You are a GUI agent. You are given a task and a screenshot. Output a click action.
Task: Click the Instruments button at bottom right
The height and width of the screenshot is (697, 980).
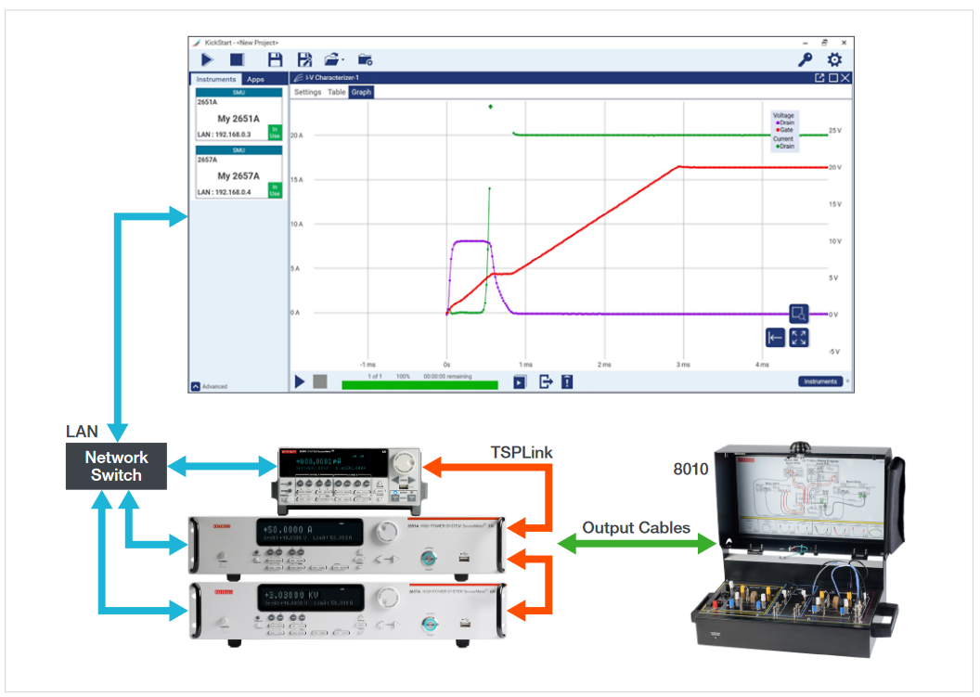820,381
